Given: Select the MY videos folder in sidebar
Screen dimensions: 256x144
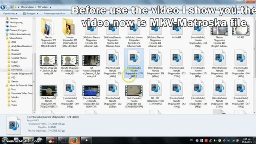Looking at the screenshot, I should 15,70.
